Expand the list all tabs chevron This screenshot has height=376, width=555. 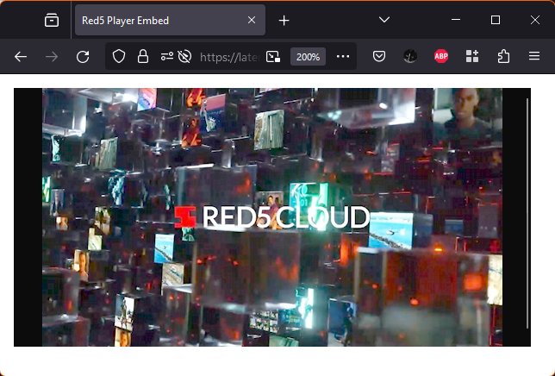(384, 20)
